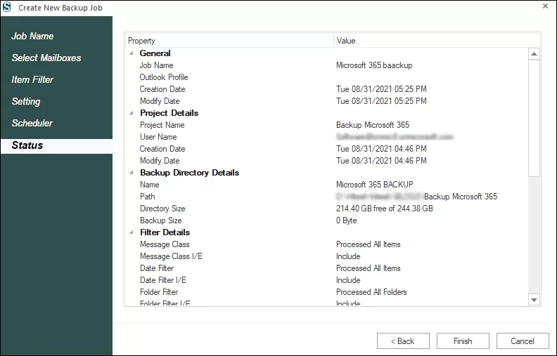Click the Project Details heading

point(169,113)
